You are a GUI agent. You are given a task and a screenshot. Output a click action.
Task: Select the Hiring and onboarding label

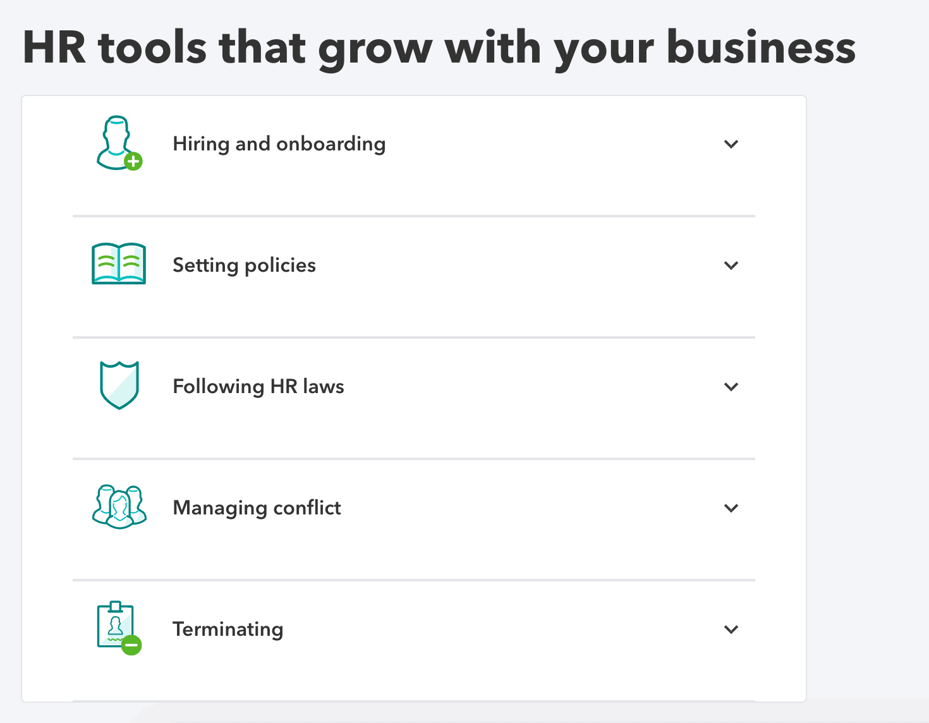[x=279, y=143]
